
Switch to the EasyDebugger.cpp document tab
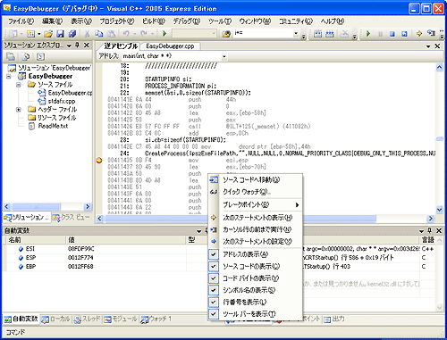click(x=170, y=46)
